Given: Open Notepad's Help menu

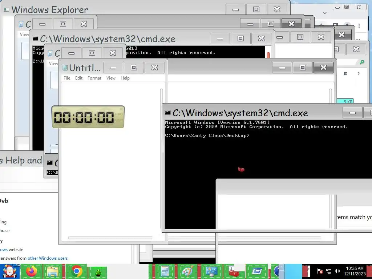Looking at the screenshot, I should coord(125,78).
